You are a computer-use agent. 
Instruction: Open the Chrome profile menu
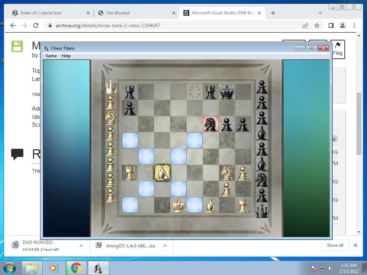coord(342,25)
